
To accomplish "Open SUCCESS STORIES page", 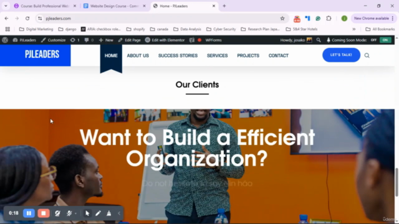I will pos(178,55).
